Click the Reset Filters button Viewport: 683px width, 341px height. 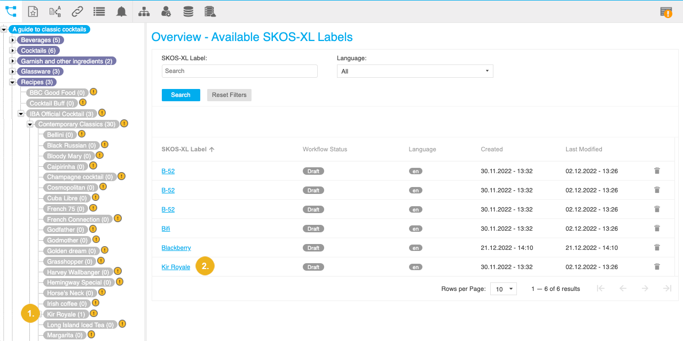click(x=229, y=95)
